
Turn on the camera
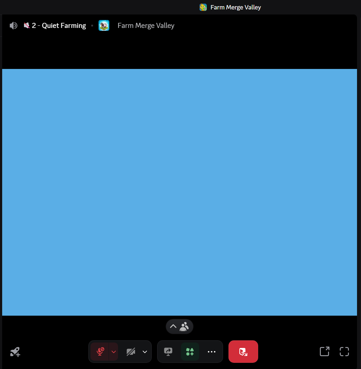[x=131, y=352]
